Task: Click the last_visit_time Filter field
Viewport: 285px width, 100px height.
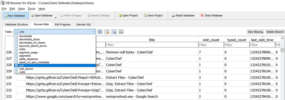Action: pyautogui.click(x=262, y=45)
